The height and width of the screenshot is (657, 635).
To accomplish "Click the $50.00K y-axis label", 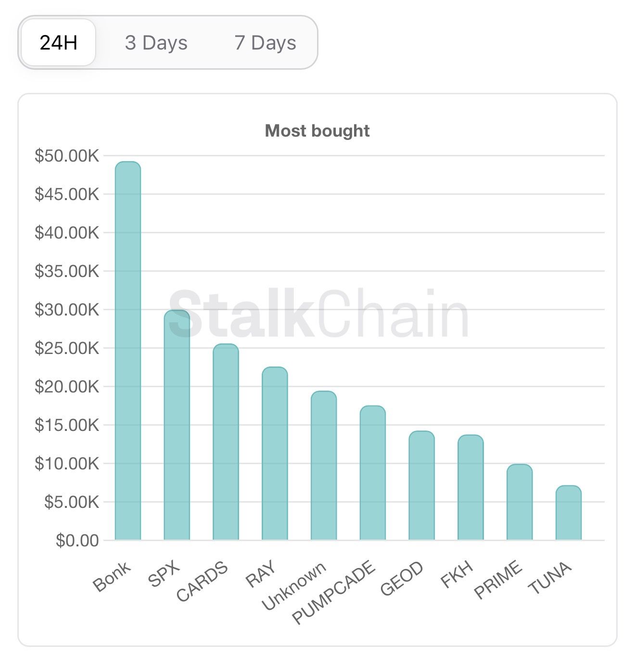I will click(x=67, y=156).
